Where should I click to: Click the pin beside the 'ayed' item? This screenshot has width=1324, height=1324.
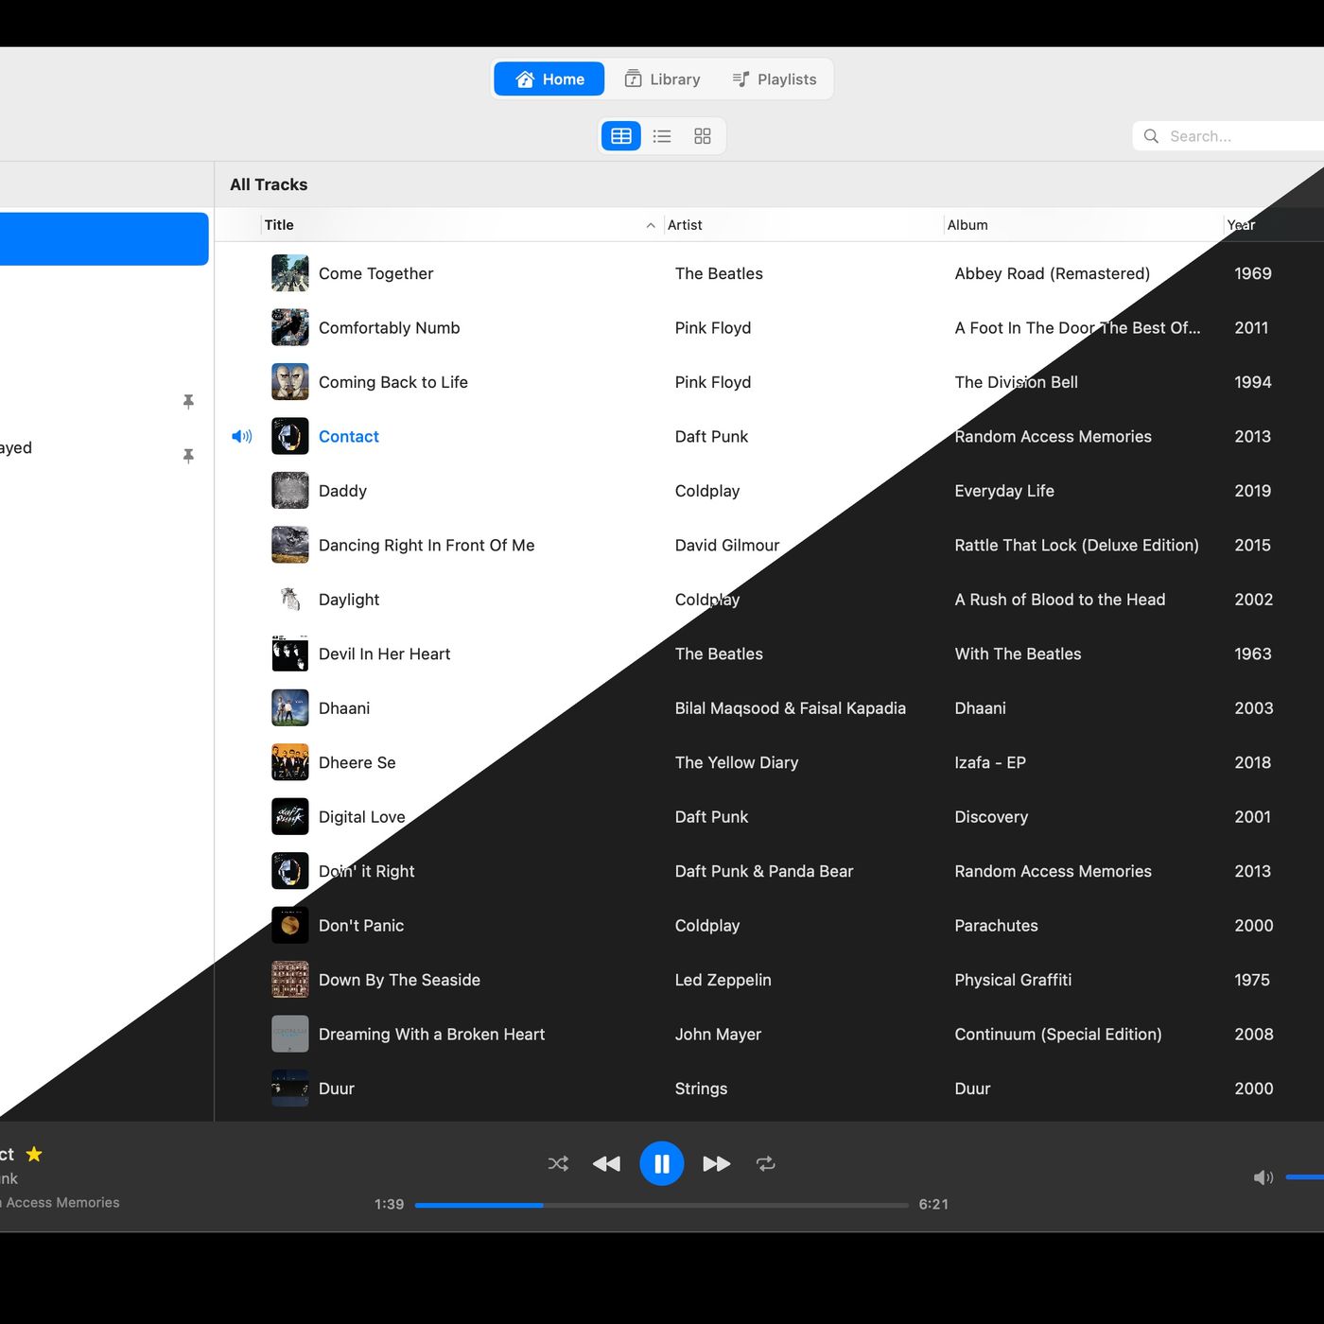point(188,456)
